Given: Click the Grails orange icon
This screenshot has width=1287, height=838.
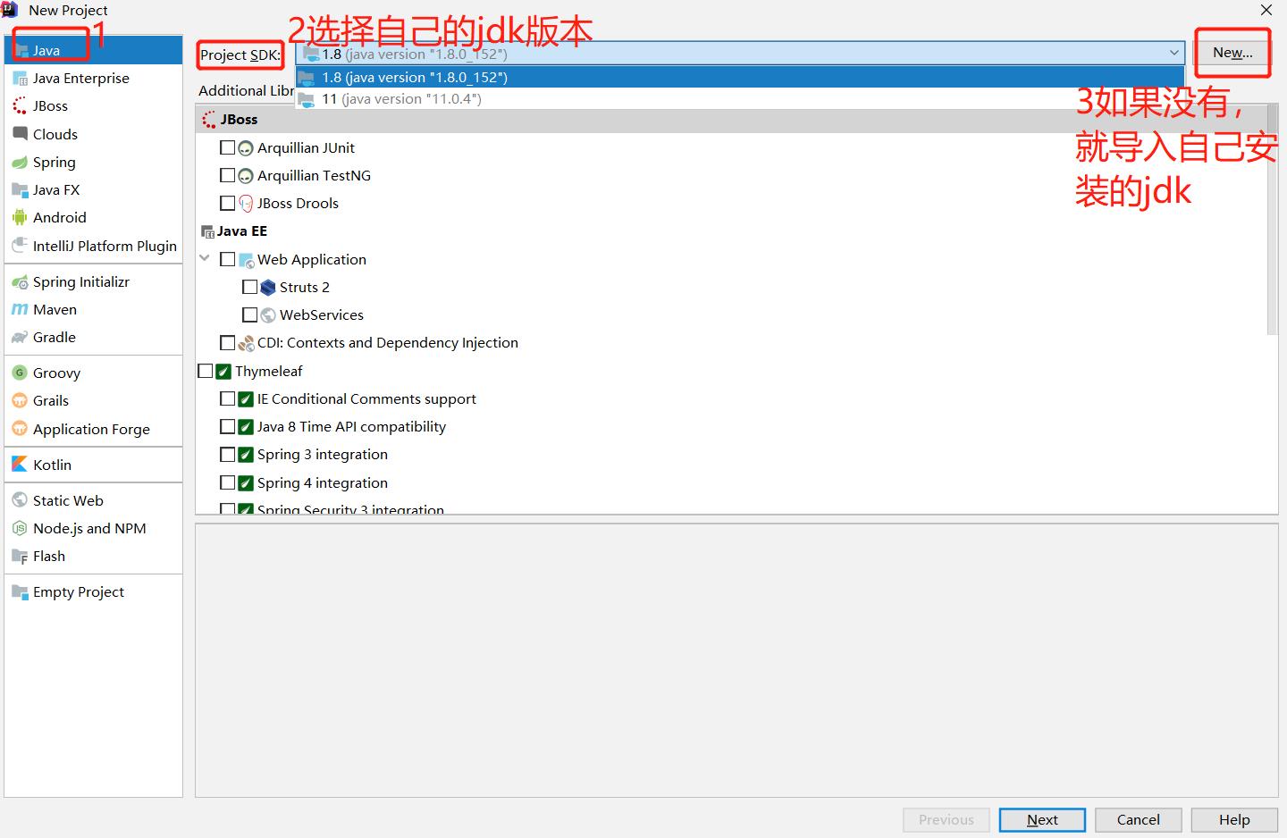Looking at the screenshot, I should tap(20, 401).
